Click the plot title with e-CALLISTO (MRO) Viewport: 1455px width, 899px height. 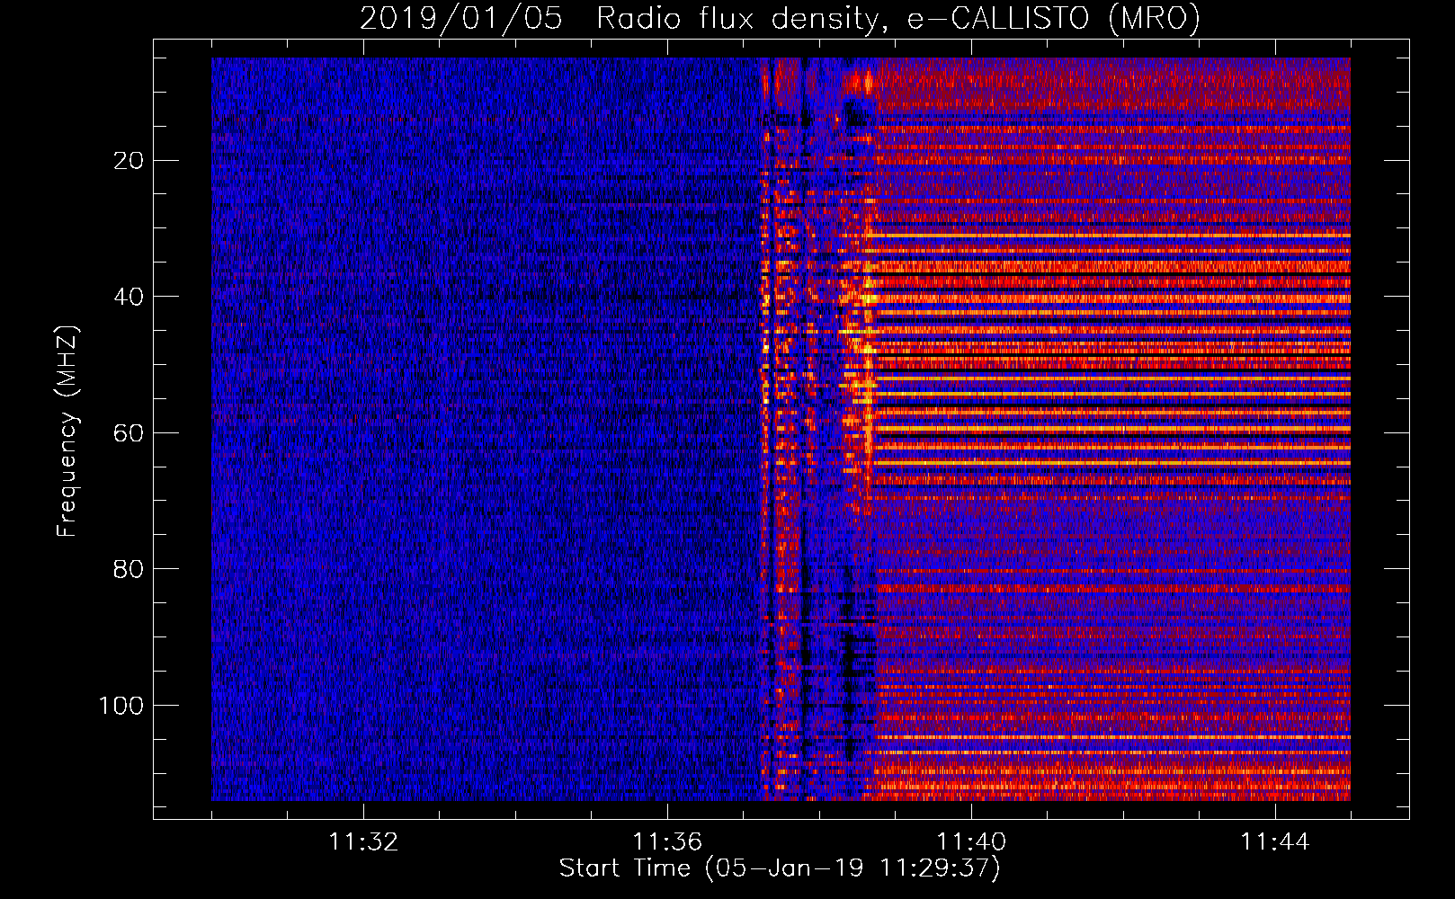780,18
